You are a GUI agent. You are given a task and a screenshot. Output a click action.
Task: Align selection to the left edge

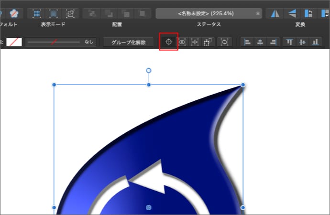pyautogui.click(x=247, y=42)
